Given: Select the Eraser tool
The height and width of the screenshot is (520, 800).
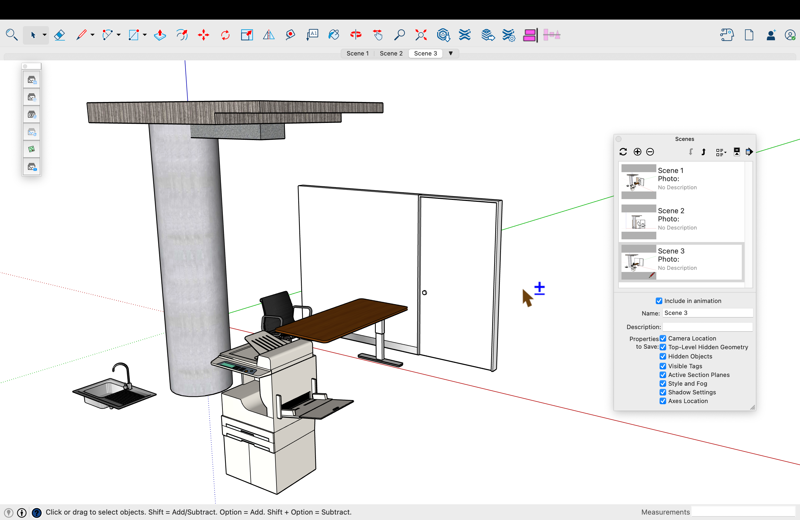Looking at the screenshot, I should click(x=60, y=35).
